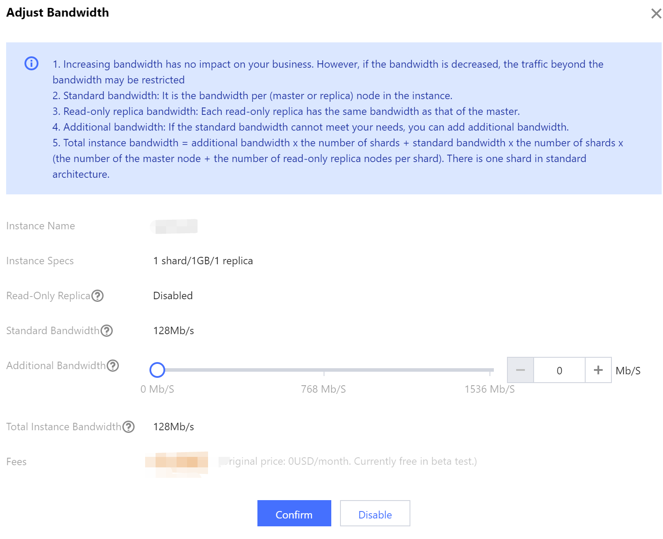Viewport: 663px width, 539px height.
Task: Click the Disable button
Action: click(375, 514)
